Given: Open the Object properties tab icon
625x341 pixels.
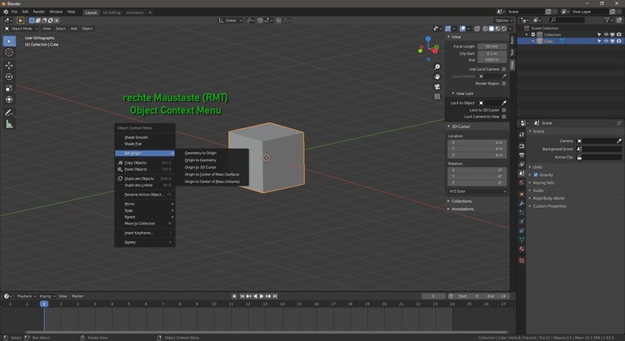Looking at the screenshot, I should tap(522, 194).
